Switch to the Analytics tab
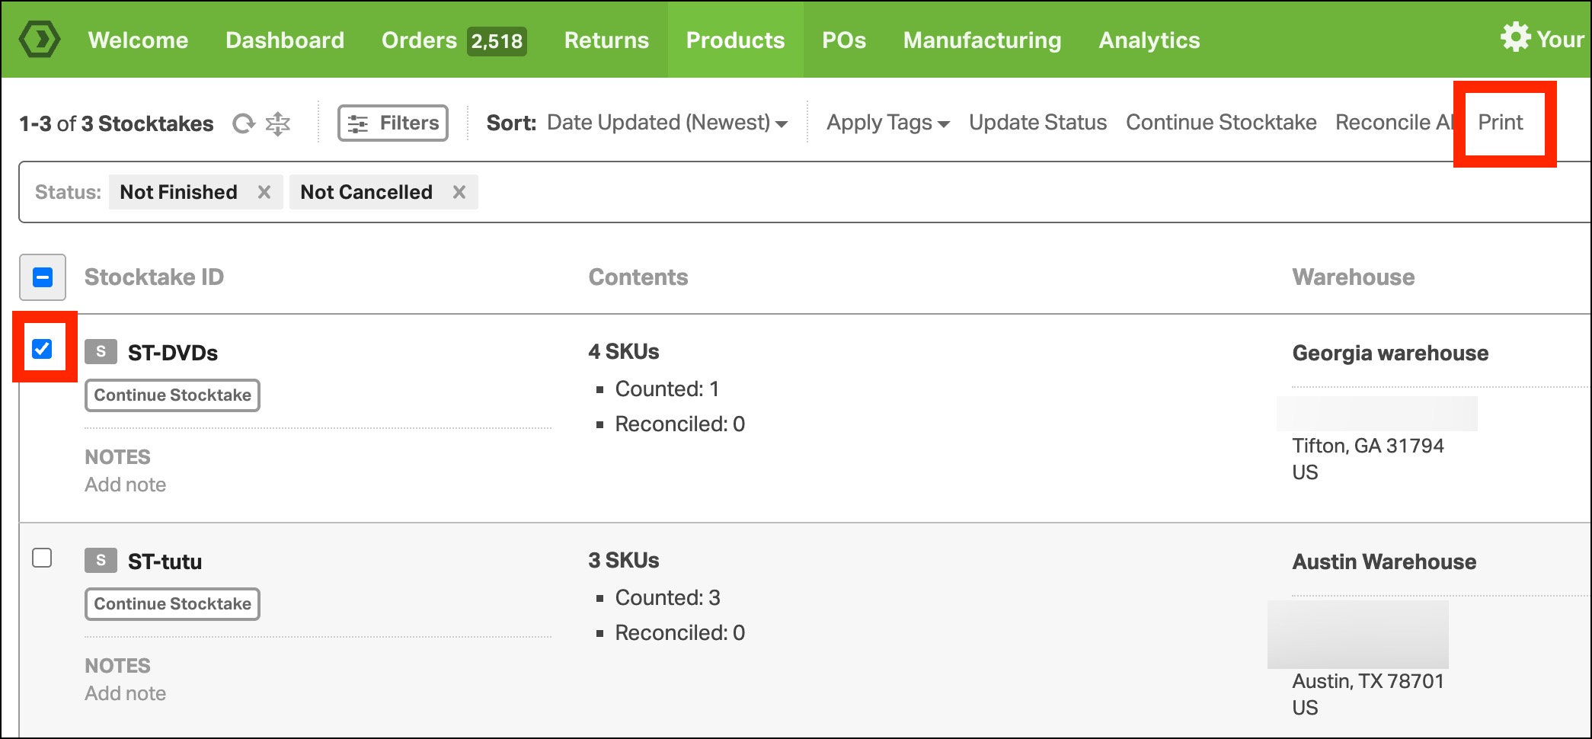1592x739 pixels. tap(1149, 40)
